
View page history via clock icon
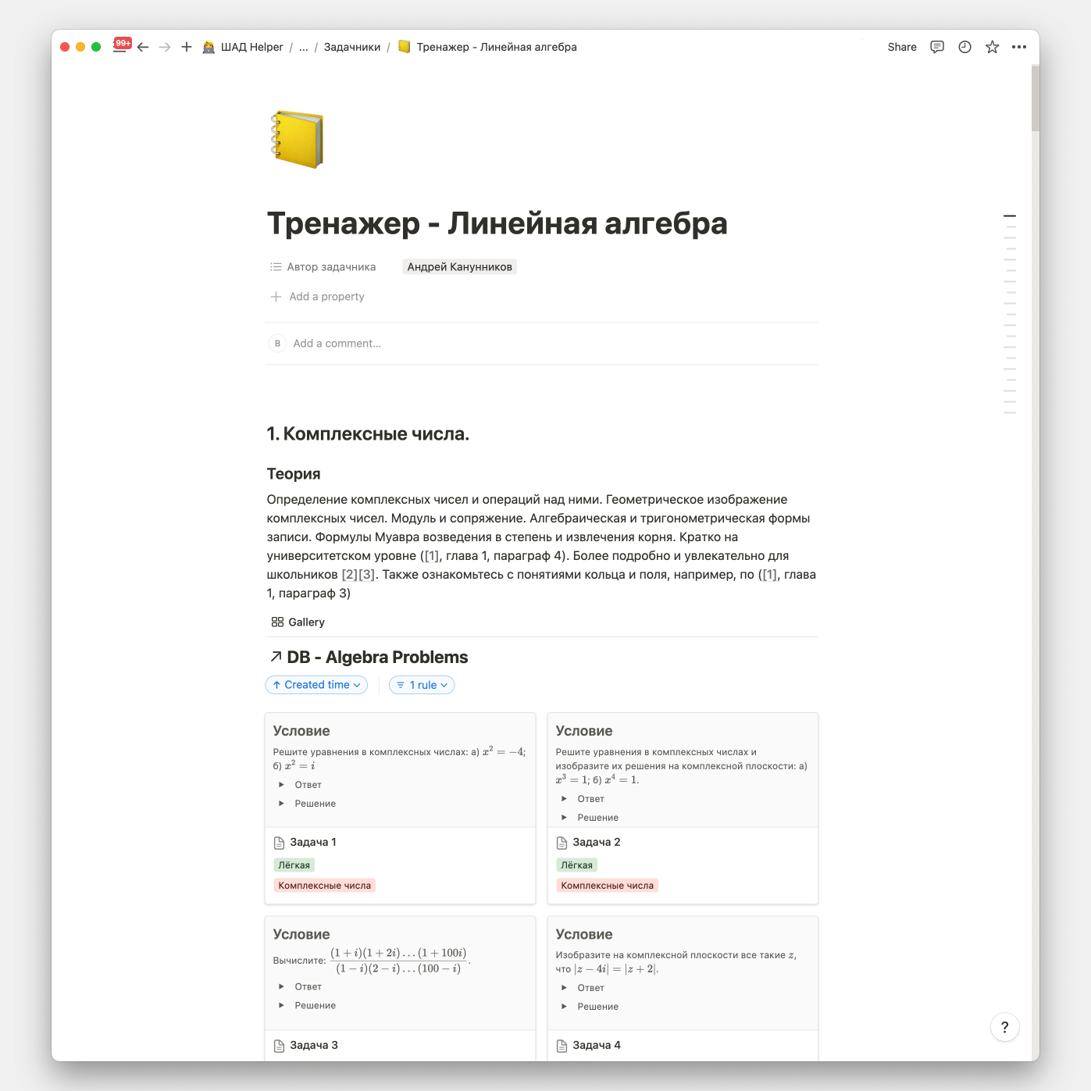click(964, 47)
